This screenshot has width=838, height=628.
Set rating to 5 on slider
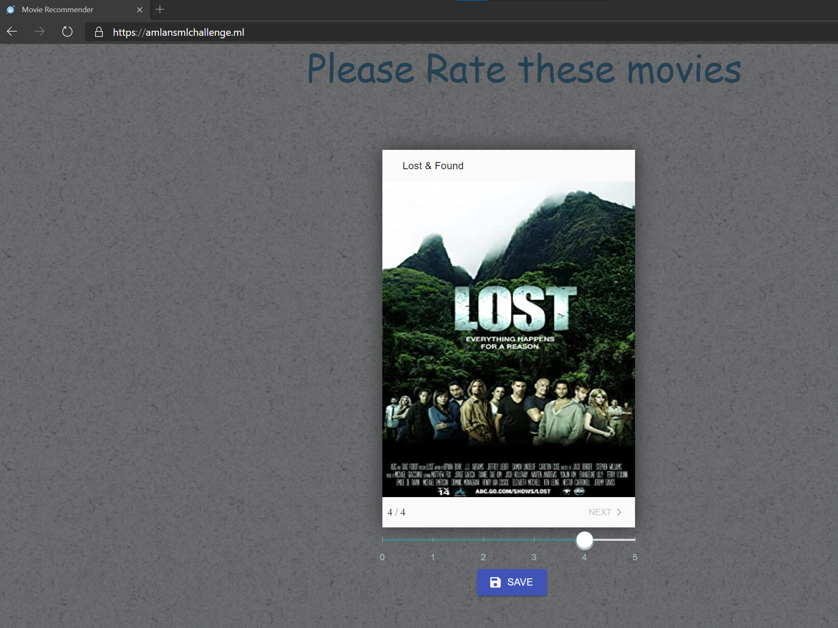click(x=634, y=540)
